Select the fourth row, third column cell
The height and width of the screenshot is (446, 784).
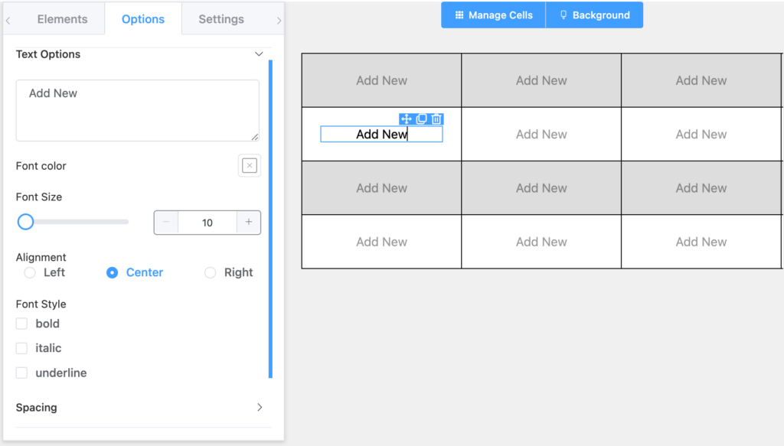point(701,242)
